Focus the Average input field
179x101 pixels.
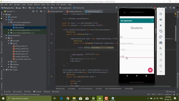pos(136,49)
